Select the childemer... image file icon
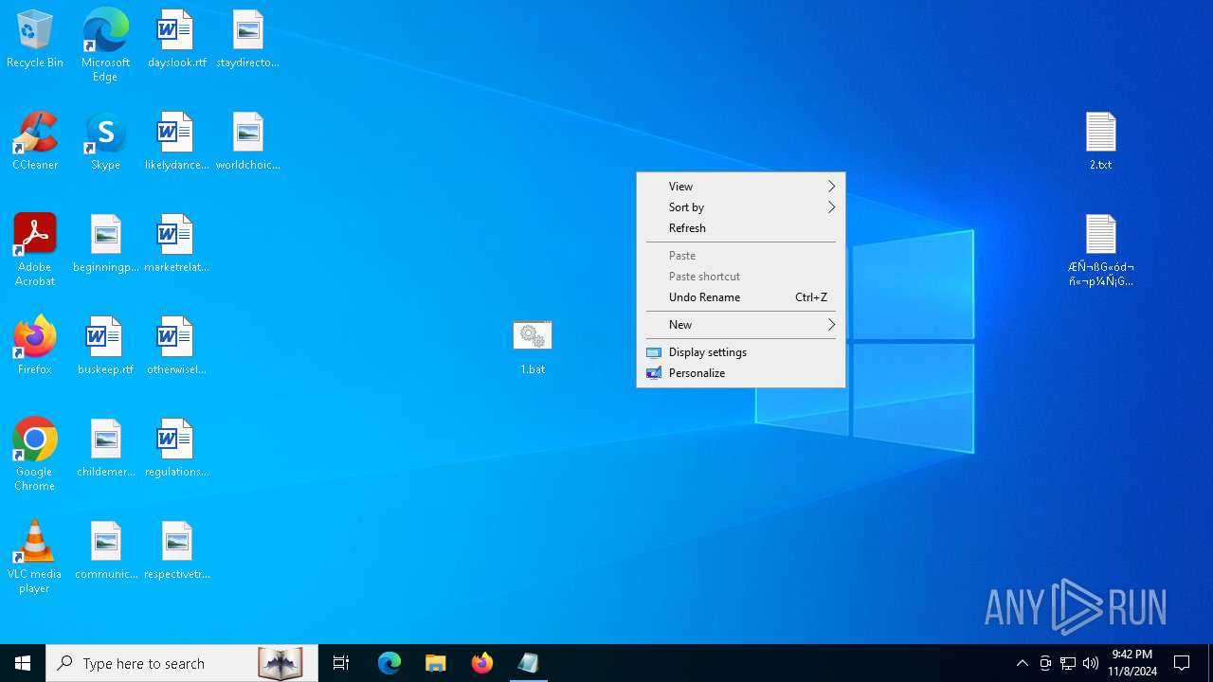The width and height of the screenshot is (1213, 682). [x=105, y=449]
